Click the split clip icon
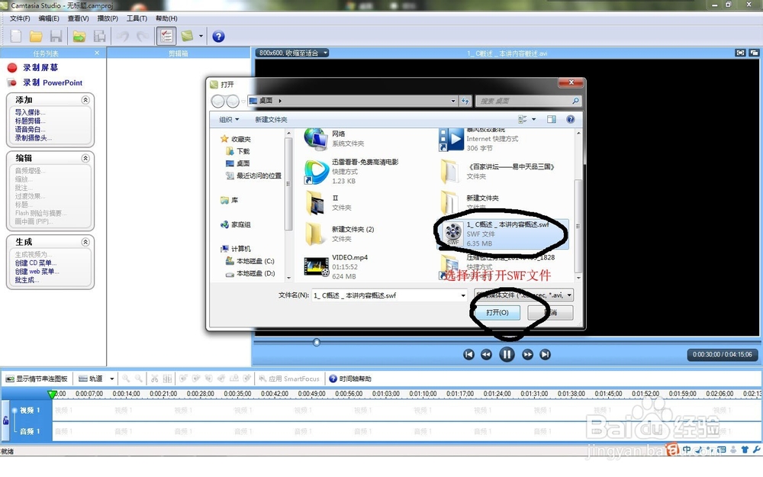The width and height of the screenshot is (763, 477). (167, 379)
